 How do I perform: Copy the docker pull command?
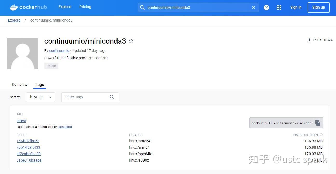[x=318, y=123]
